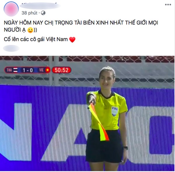This screenshot has width=175, height=172.
Task: Click the blurred tag below the caption
Action: (11, 48)
